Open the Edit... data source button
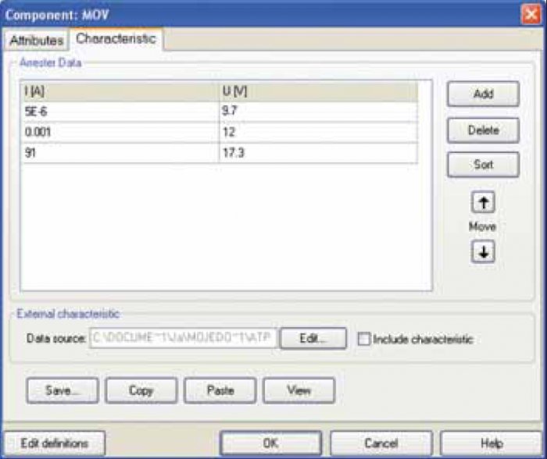This screenshot has width=547, height=459. pos(313,338)
